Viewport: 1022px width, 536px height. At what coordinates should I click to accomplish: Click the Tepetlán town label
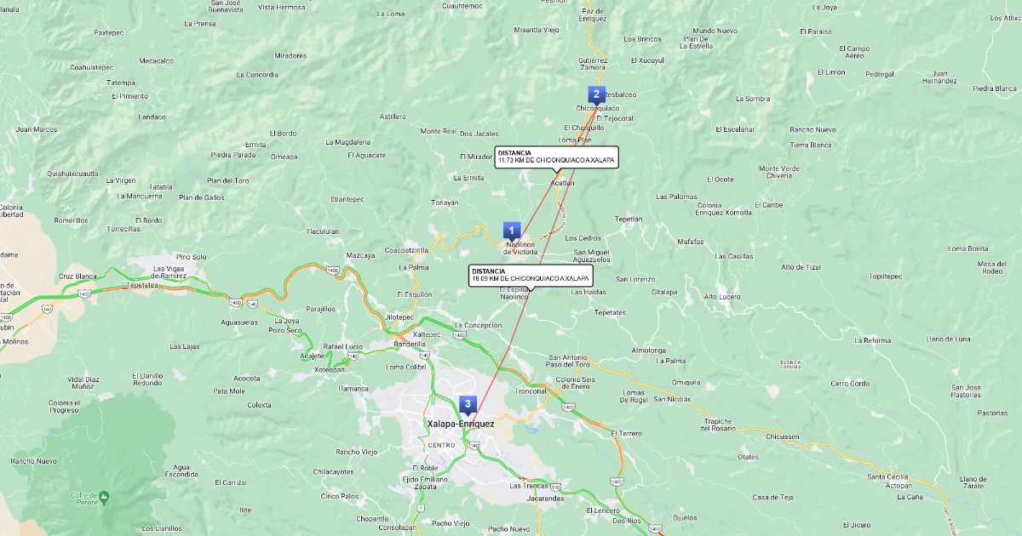[x=628, y=219]
